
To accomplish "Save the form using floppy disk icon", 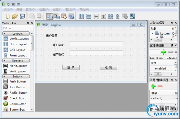I will [22, 16].
